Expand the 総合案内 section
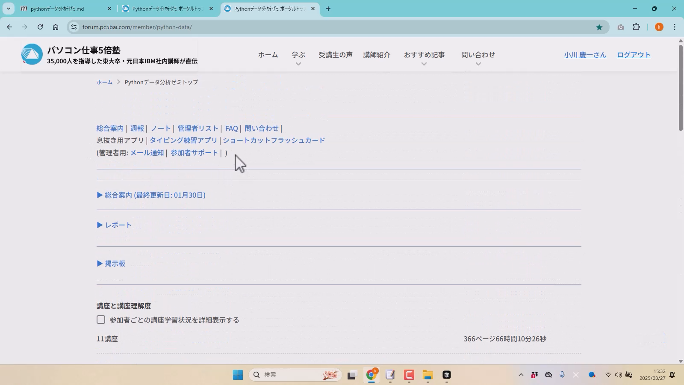This screenshot has height=385, width=684. click(151, 195)
